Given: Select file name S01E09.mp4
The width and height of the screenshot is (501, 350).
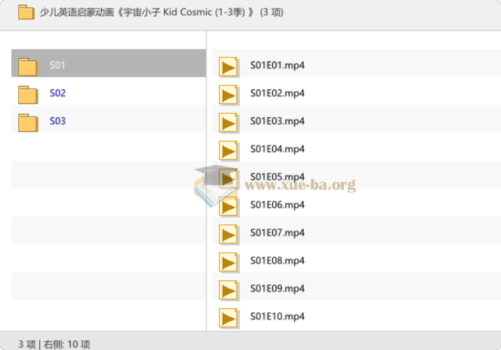Looking at the screenshot, I should 277,289.
